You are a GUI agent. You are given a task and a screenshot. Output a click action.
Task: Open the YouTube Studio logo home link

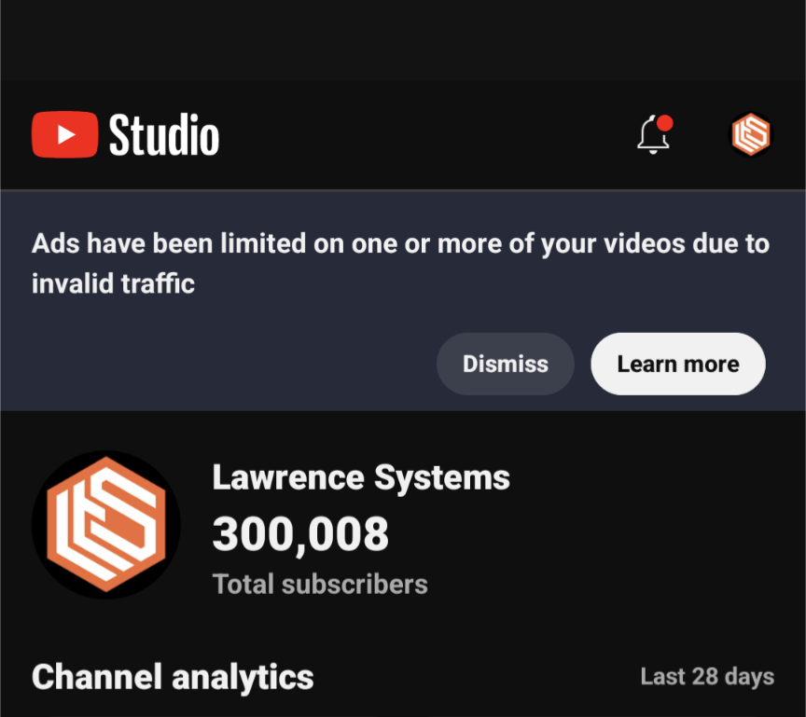point(125,134)
